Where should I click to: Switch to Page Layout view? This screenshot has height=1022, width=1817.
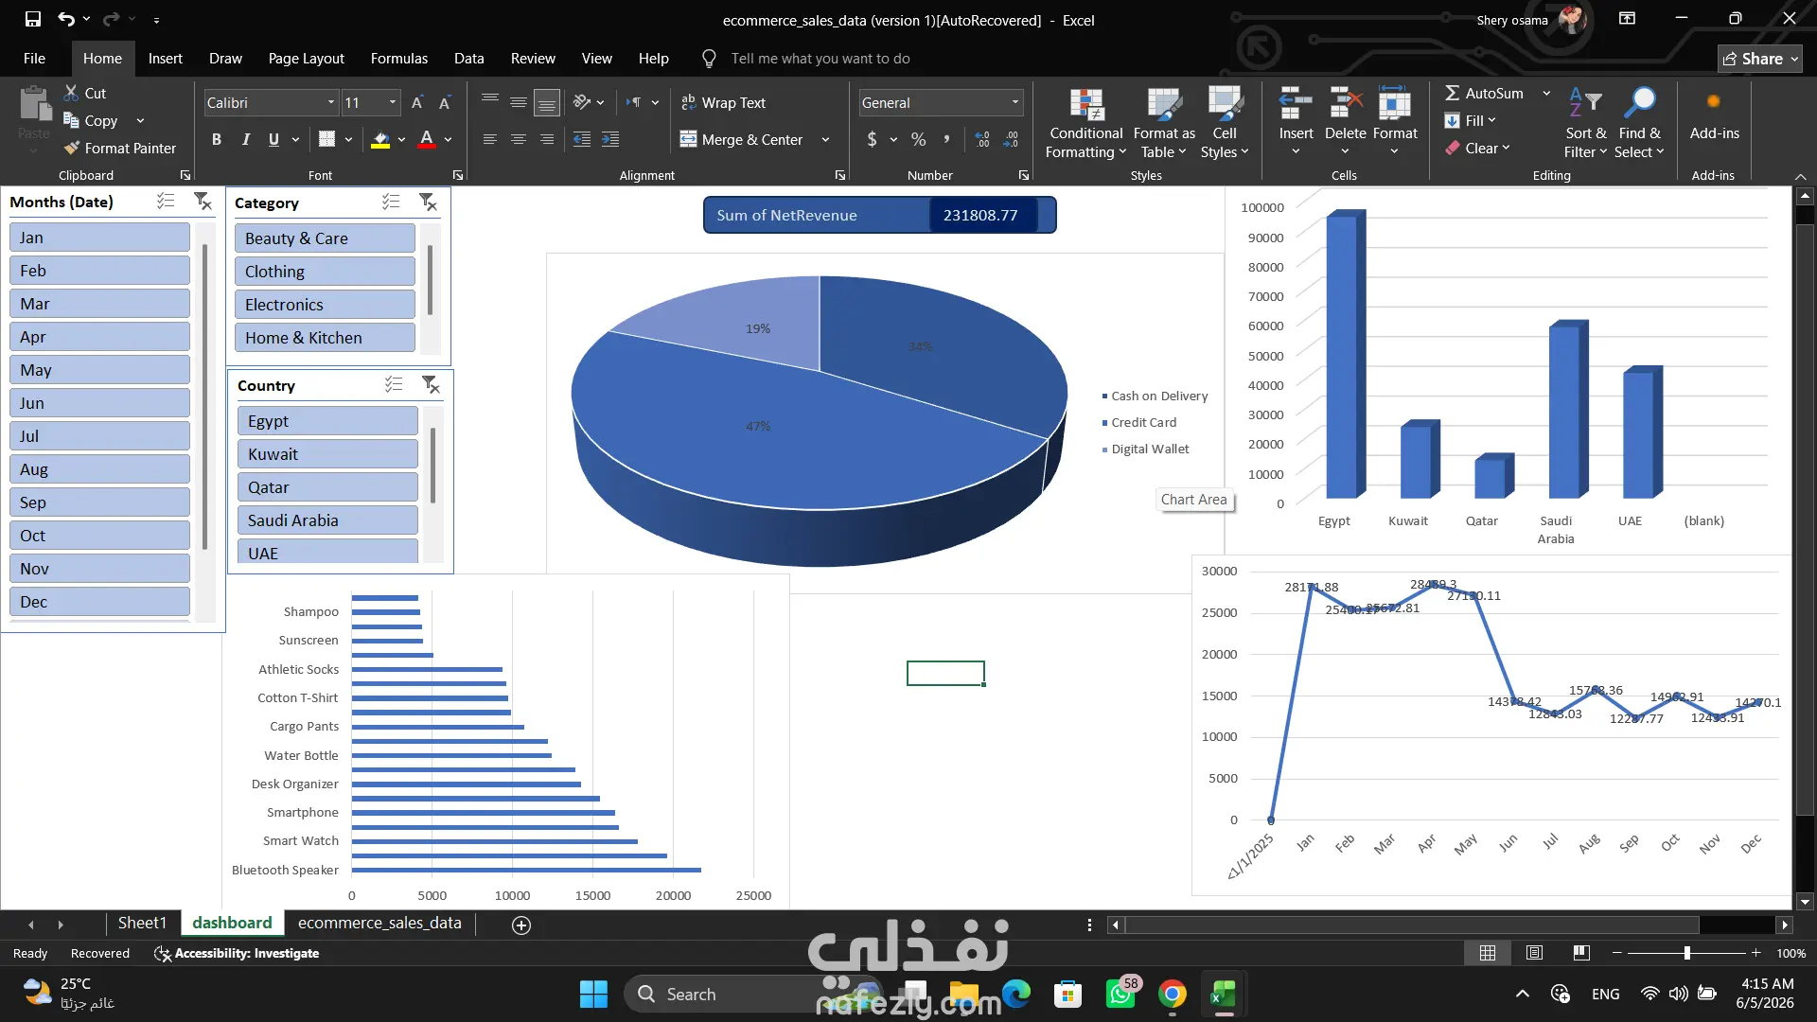pos(1534,953)
